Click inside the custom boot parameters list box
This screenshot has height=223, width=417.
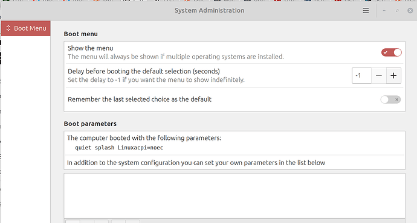(x=234, y=196)
